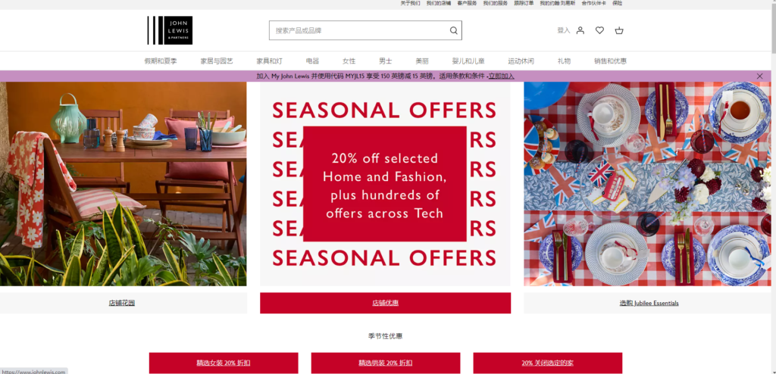Open the 电器 navigation menu

pos(312,61)
